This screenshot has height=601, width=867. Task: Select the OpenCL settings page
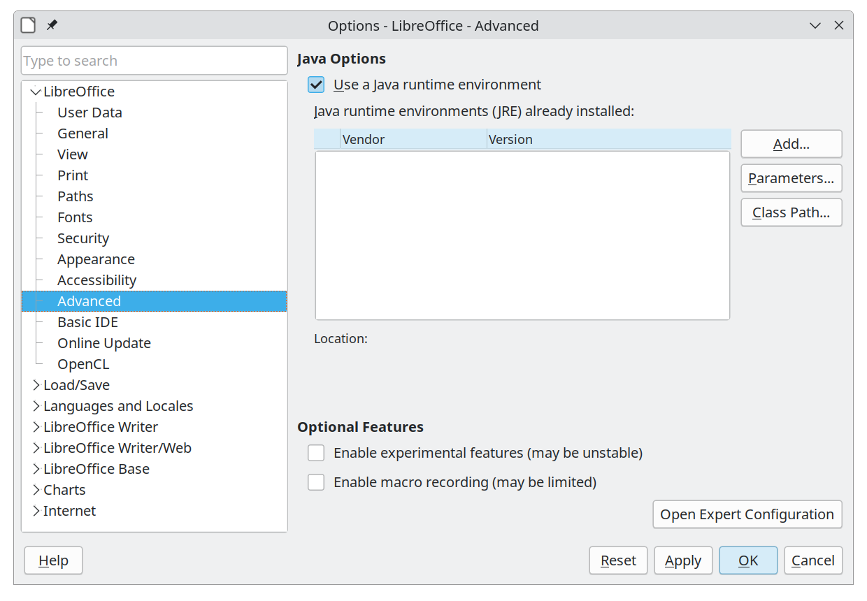tap(83, 363)
